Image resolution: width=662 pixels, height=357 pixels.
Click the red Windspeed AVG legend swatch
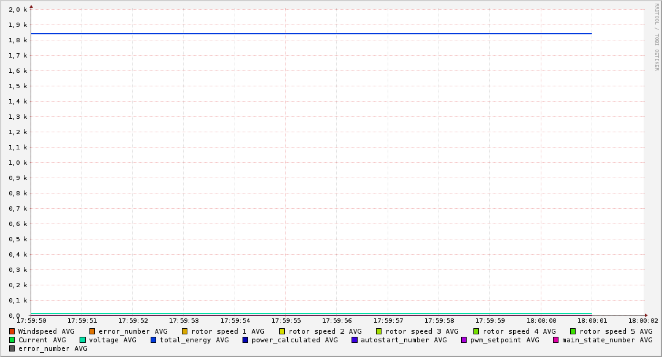pos(12,331)
